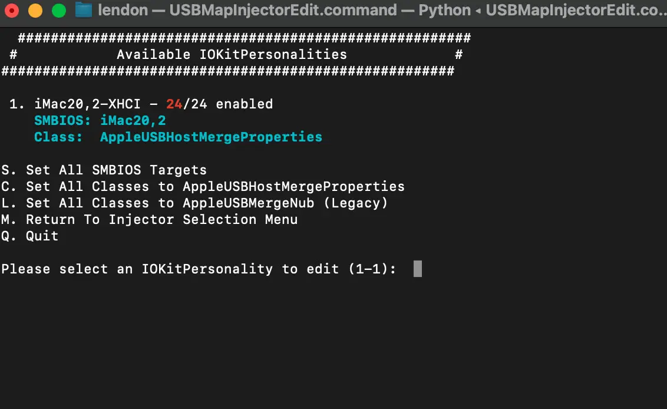Click the '/24 enabled' status text
Viewport: 667px width, 409px height.
227,104
